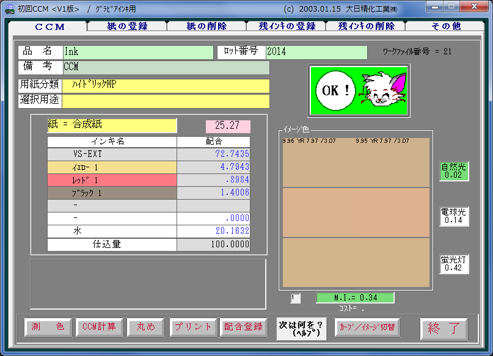The image size is (493, 356).
Task: Select the イエロー 1 ink row
Action: 112,167
